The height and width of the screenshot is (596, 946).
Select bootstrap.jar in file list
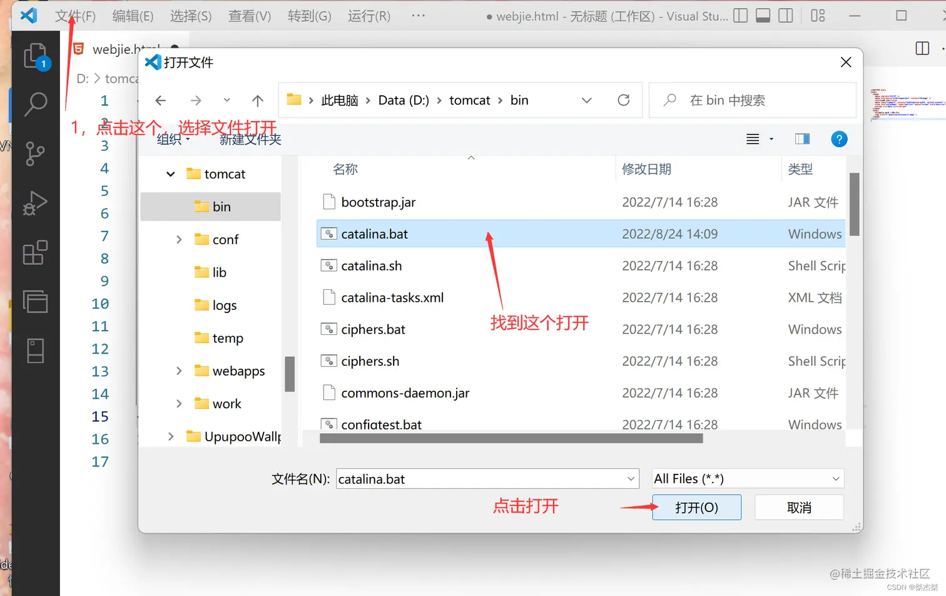(x=581, y=202)
